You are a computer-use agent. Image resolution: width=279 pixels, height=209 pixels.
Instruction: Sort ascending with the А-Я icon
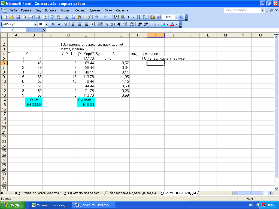point(138,17)
